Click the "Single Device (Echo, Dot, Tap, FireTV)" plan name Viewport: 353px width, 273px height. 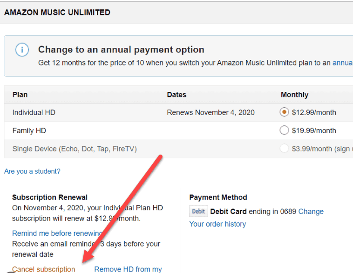[x=75, y=149]
